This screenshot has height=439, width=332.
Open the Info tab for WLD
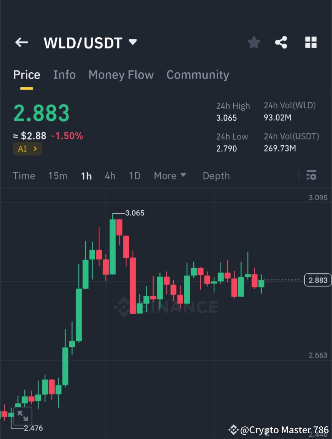click(x=64, y=75)
